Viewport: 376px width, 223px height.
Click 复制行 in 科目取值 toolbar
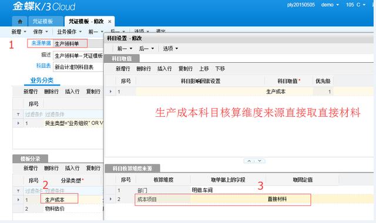pos(186,69)
